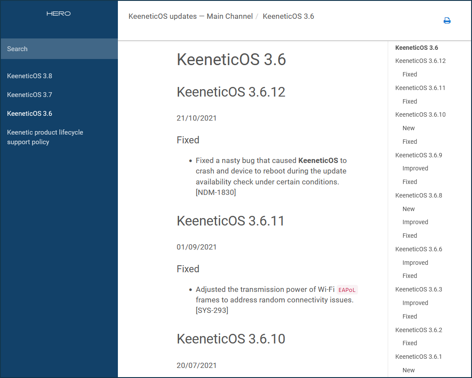Jump to KeeneticOS 3.6.1 in table of contents
The height and width of the screenshot is (378, 472).
[418, 357]
